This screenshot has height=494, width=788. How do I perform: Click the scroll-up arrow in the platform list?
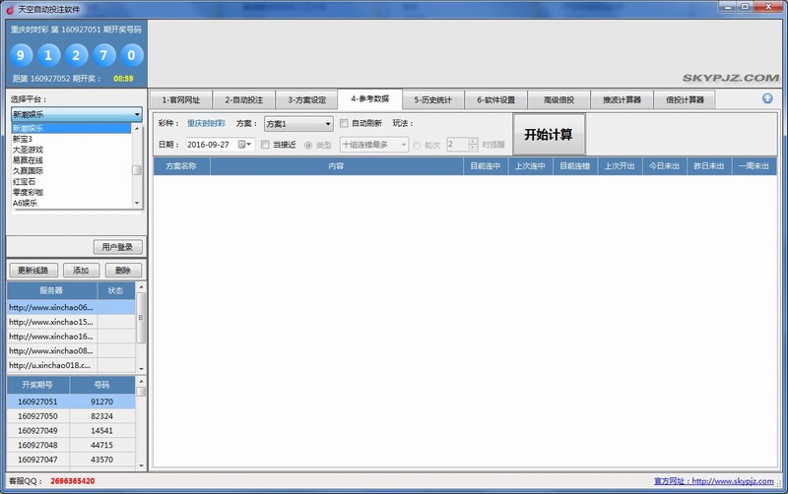coord(138,128)
